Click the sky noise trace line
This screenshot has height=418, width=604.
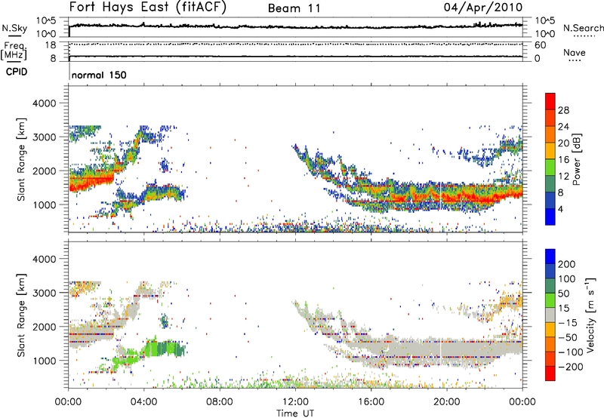coord(296,26)
